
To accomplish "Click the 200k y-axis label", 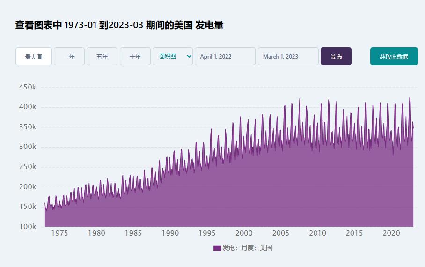I will [x=27, y=187].
